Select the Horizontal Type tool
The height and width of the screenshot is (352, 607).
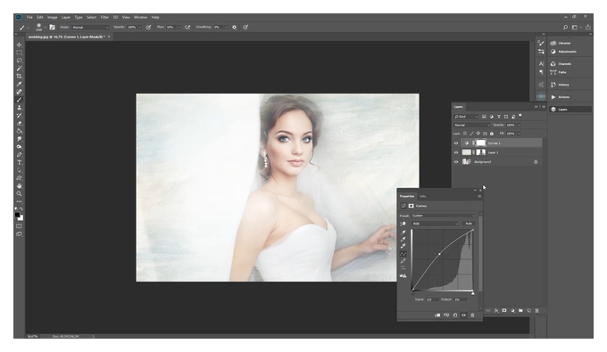point(19,163)
